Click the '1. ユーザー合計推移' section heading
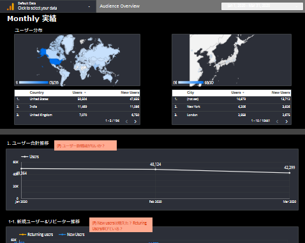The height and width of the screenshot is (243, 305). (x=28, y=143)
